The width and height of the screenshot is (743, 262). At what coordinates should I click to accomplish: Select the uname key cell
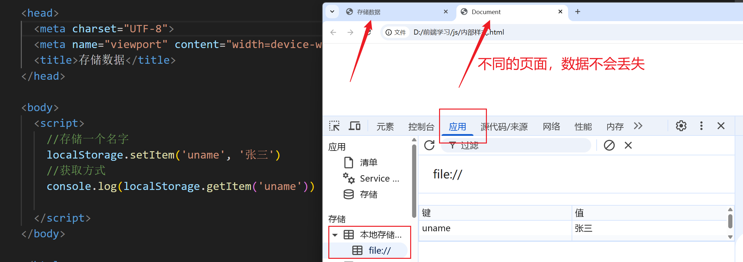[495, 228]
